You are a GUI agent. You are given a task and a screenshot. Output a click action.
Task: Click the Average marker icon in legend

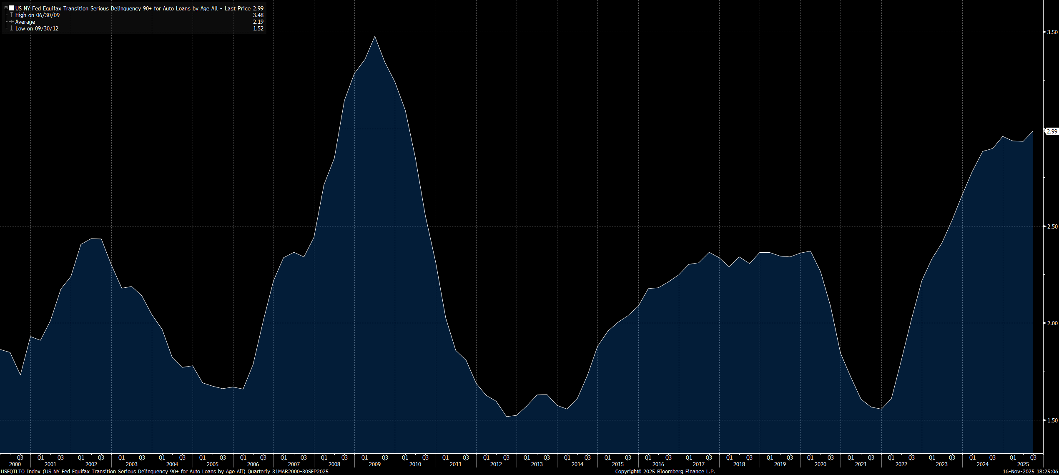[11, 22]
